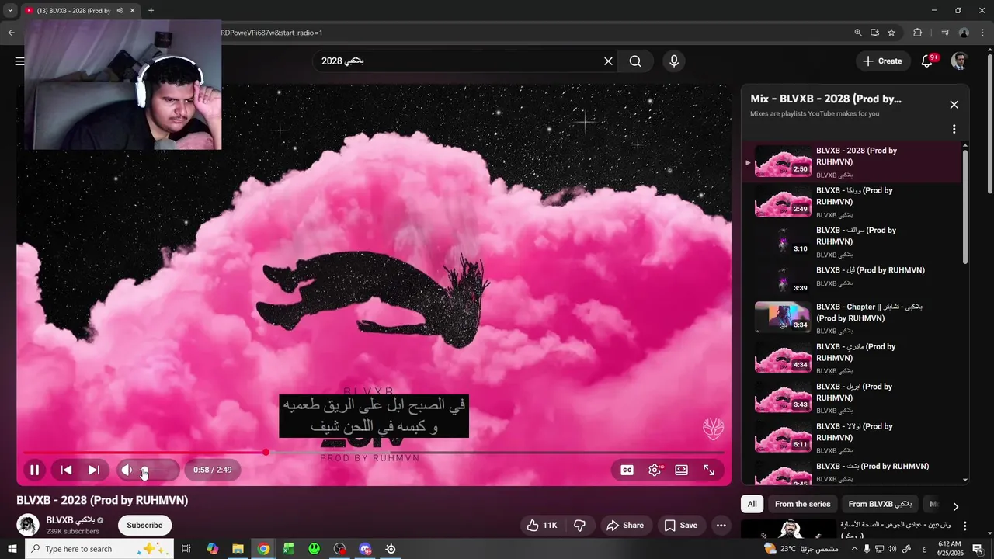Open more actions menu below the video

[x=721, y=525]
